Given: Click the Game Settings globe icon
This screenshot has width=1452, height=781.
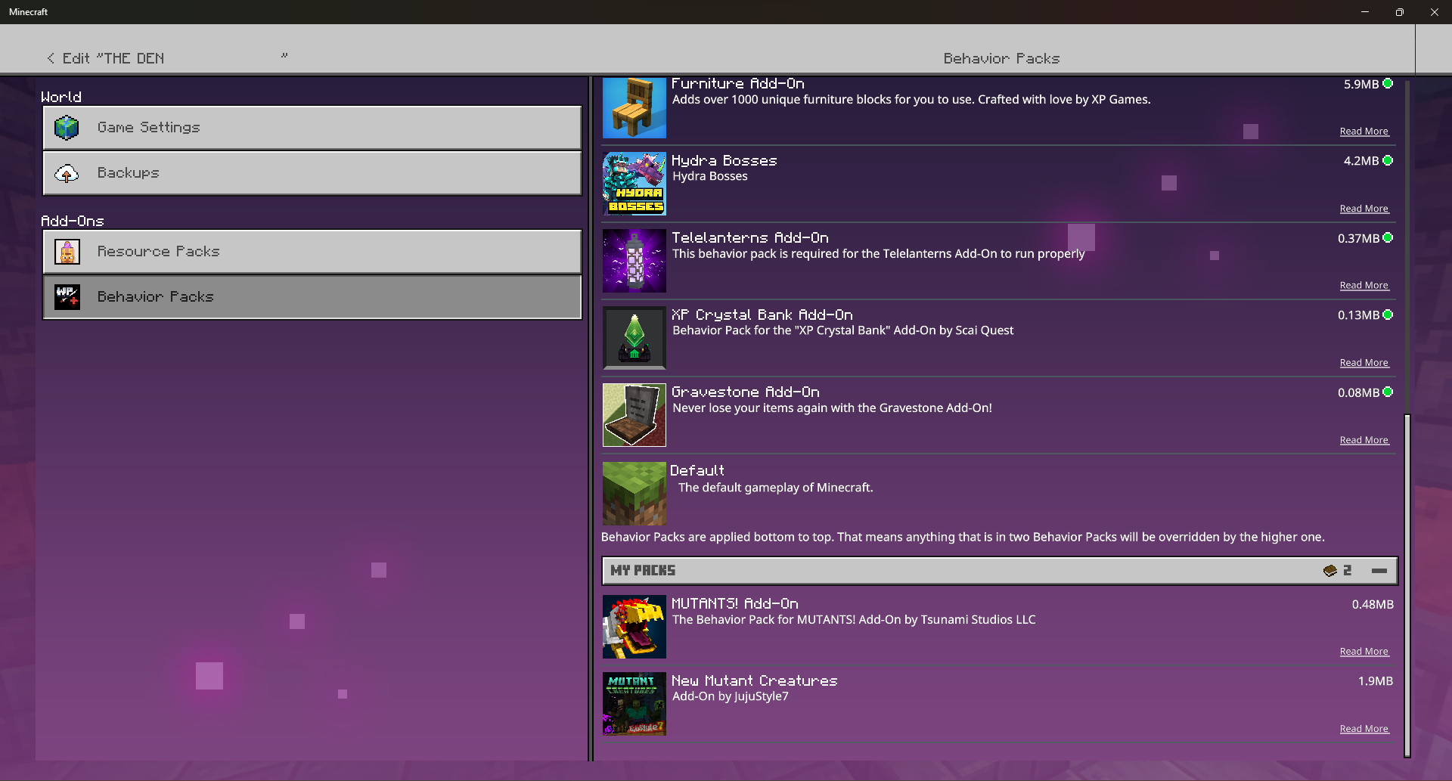Looking at the screenshot, I should click(x=67, y=128).
